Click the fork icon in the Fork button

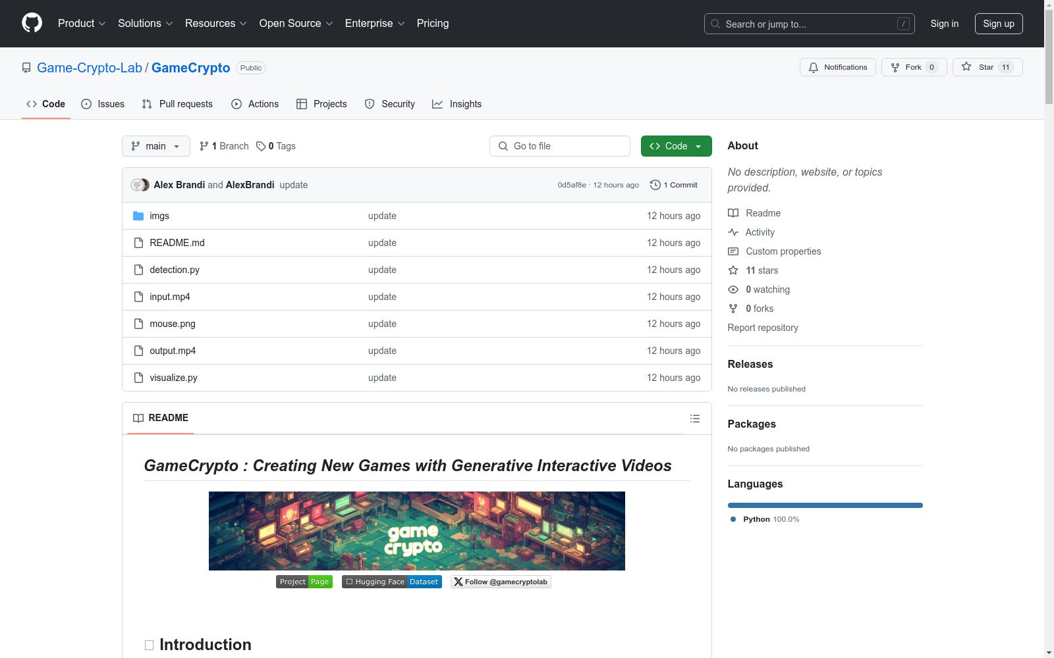click(x=895, y=67)
